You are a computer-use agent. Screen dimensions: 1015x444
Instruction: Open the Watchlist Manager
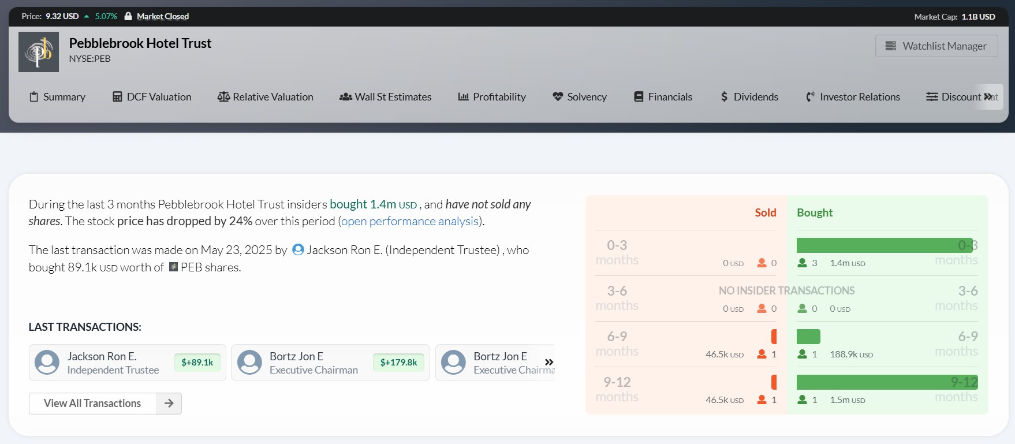pos(936,46)
